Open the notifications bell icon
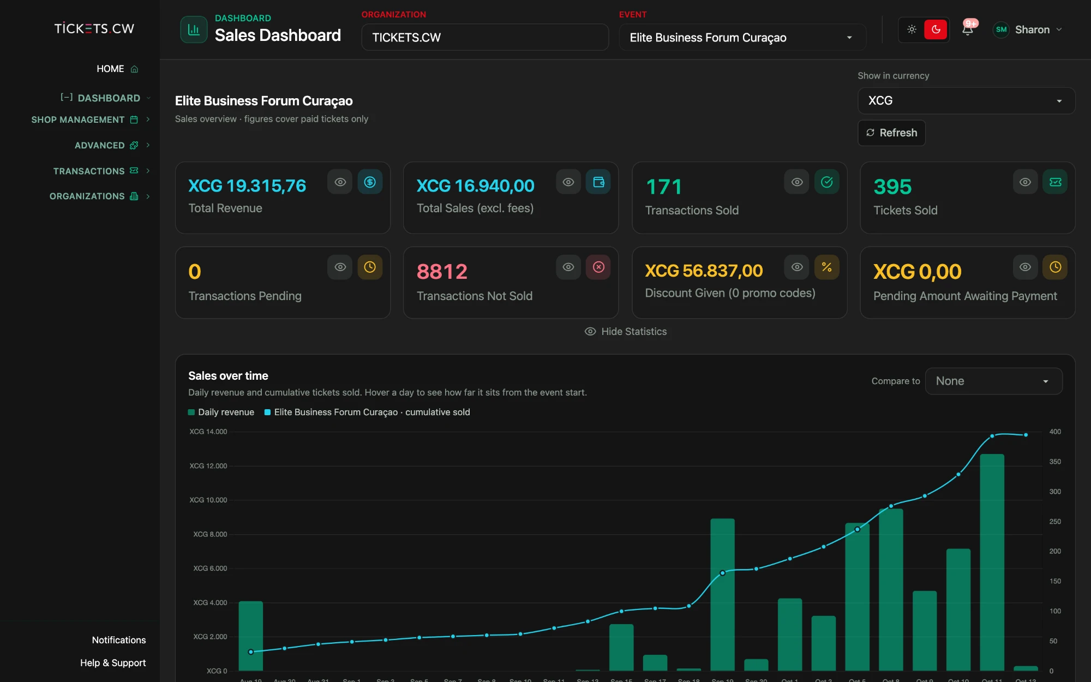The height and width of the screenshot is (682, 1091). (968, 29)
